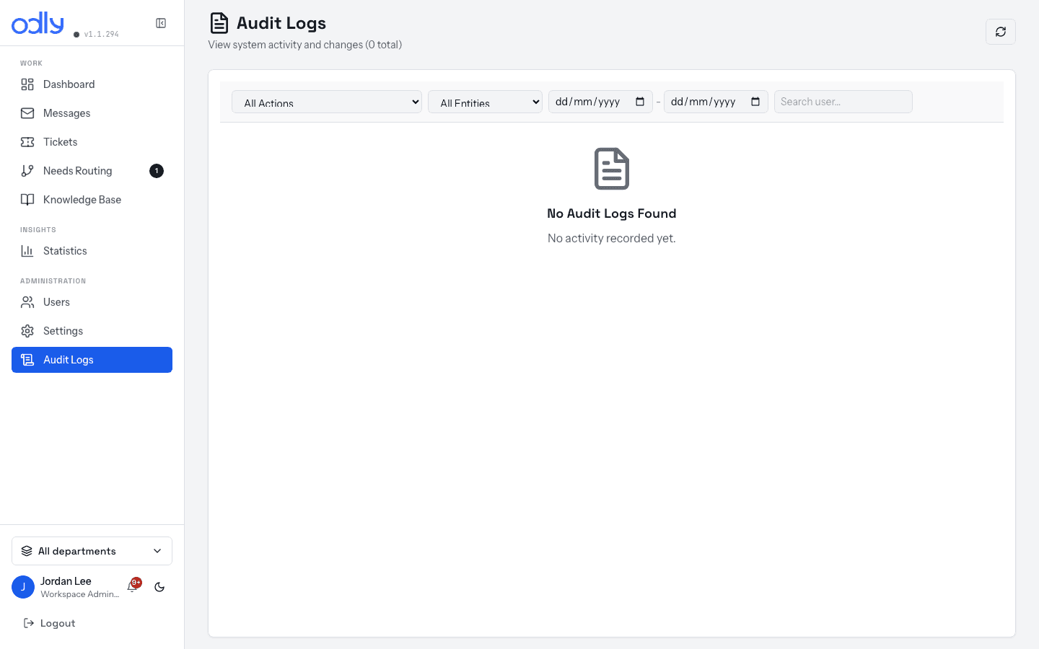Toggle dark mode with moon icon
The width and height of the screenshot is (1039, 649).
tap(159, 587)
